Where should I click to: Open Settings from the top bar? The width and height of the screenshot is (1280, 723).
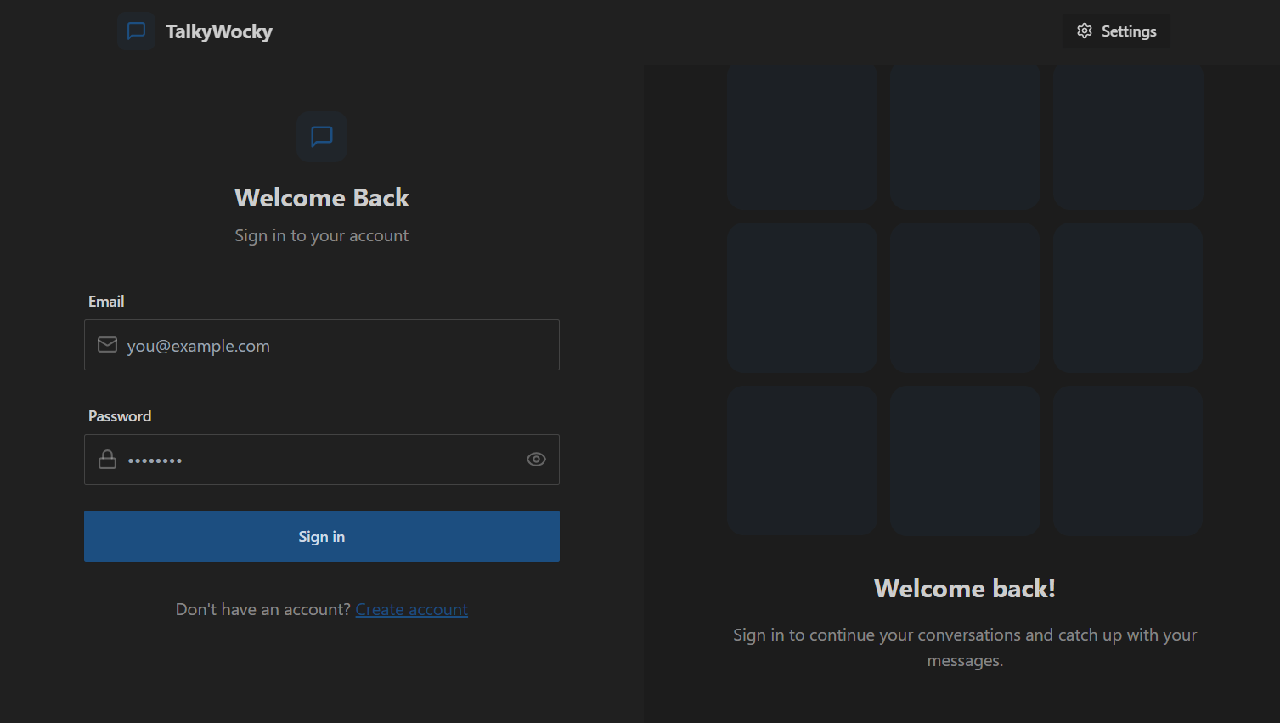[x=1116, y=31]
